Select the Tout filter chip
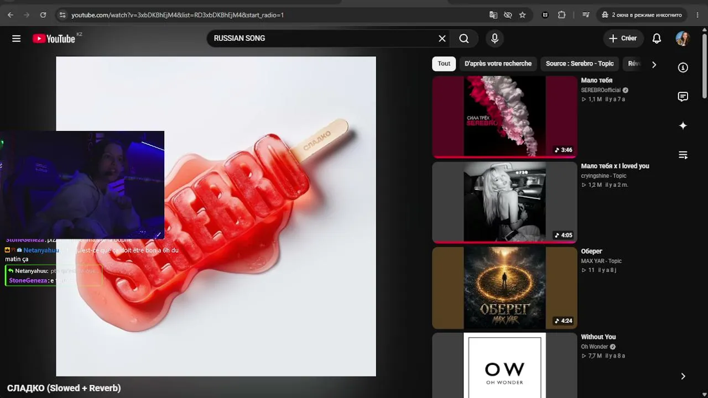The width and height of the screenshot is (708, 398). point(444,64)
